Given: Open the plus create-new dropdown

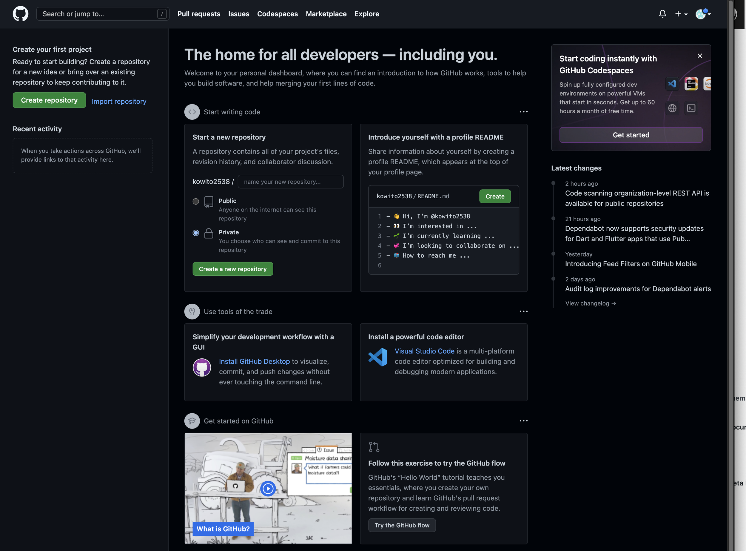Looking at the screenshot, I should click(681, 14).
